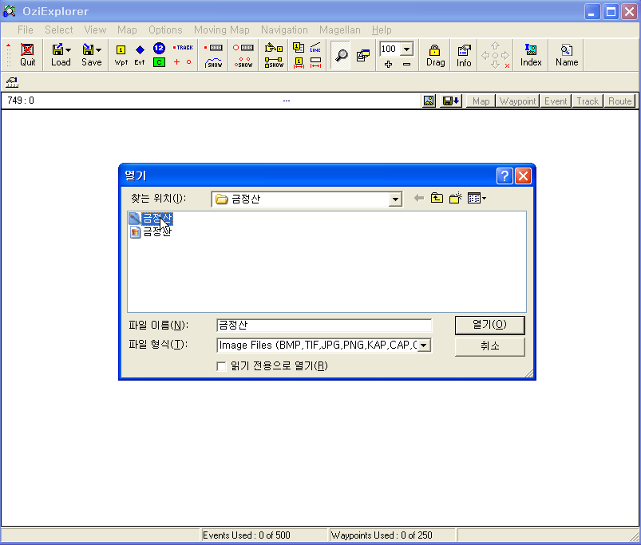Open the Map menu in menu bar
Viewport: 641px width, 545px height.
tap(127, 30)
